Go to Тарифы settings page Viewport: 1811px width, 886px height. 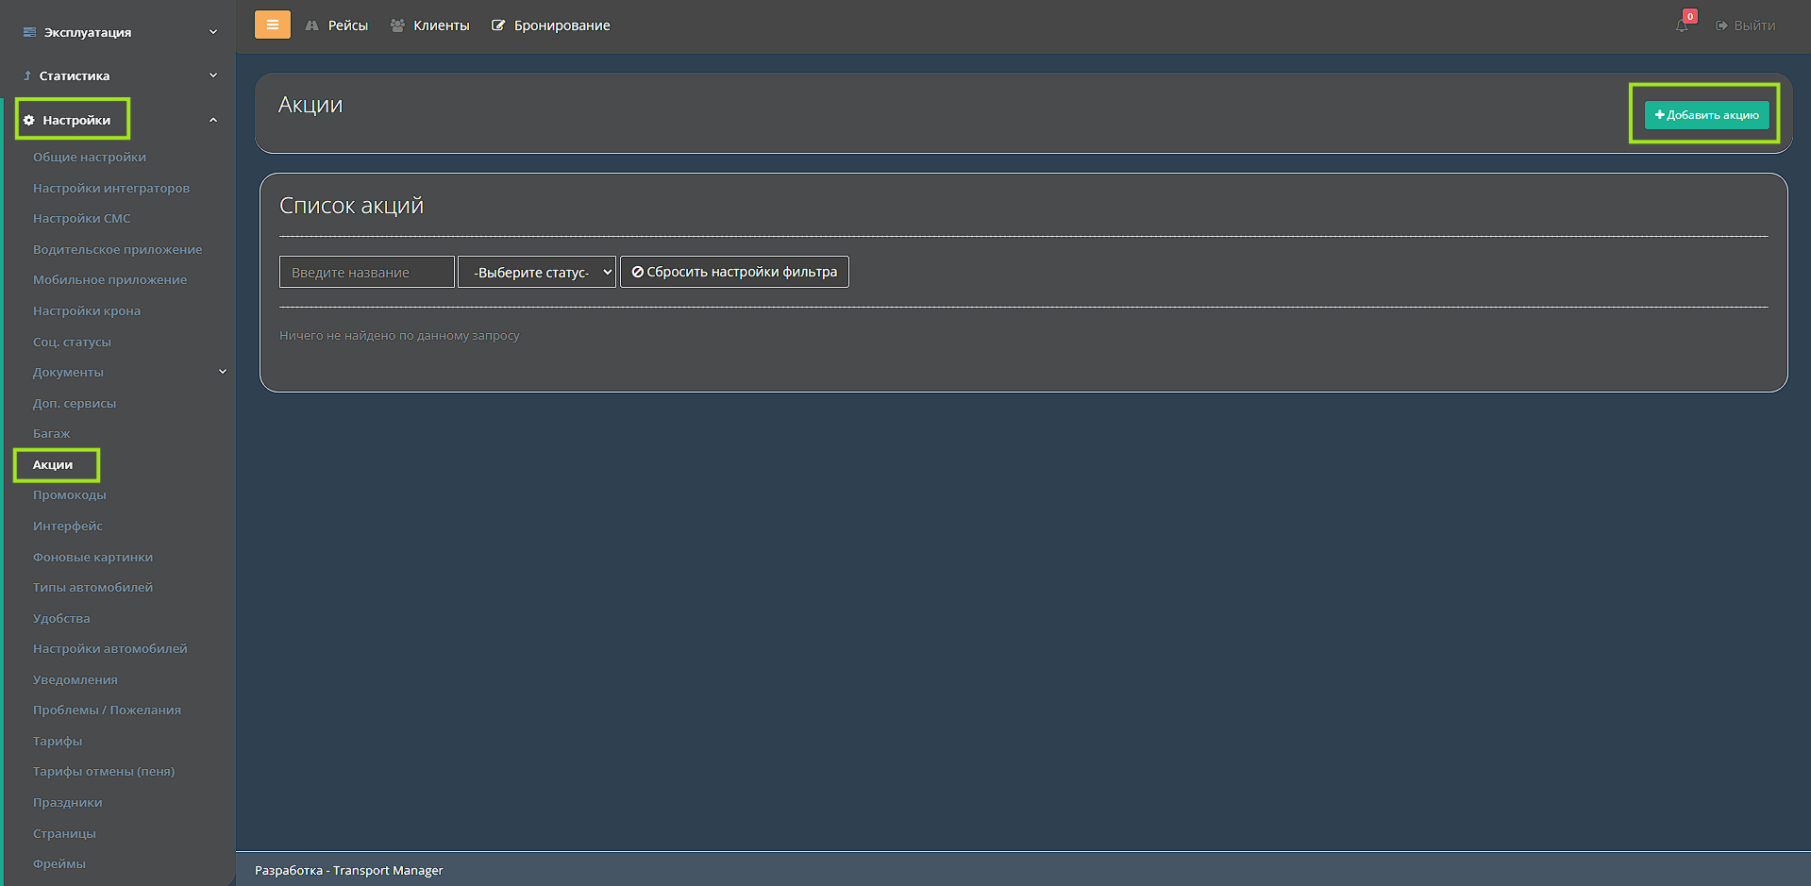pyautogui.click(x=58, y=741)
